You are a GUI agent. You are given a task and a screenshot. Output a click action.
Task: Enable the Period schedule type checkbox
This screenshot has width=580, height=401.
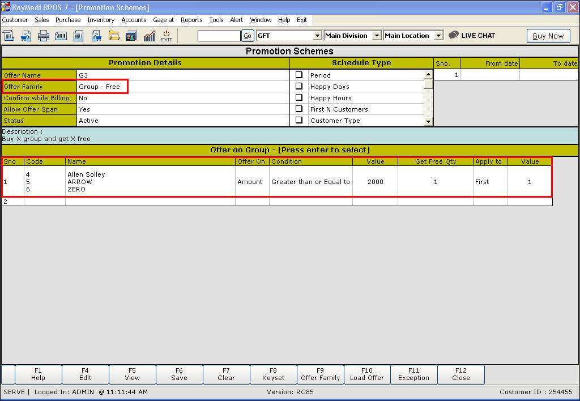[x=299, y=75]
